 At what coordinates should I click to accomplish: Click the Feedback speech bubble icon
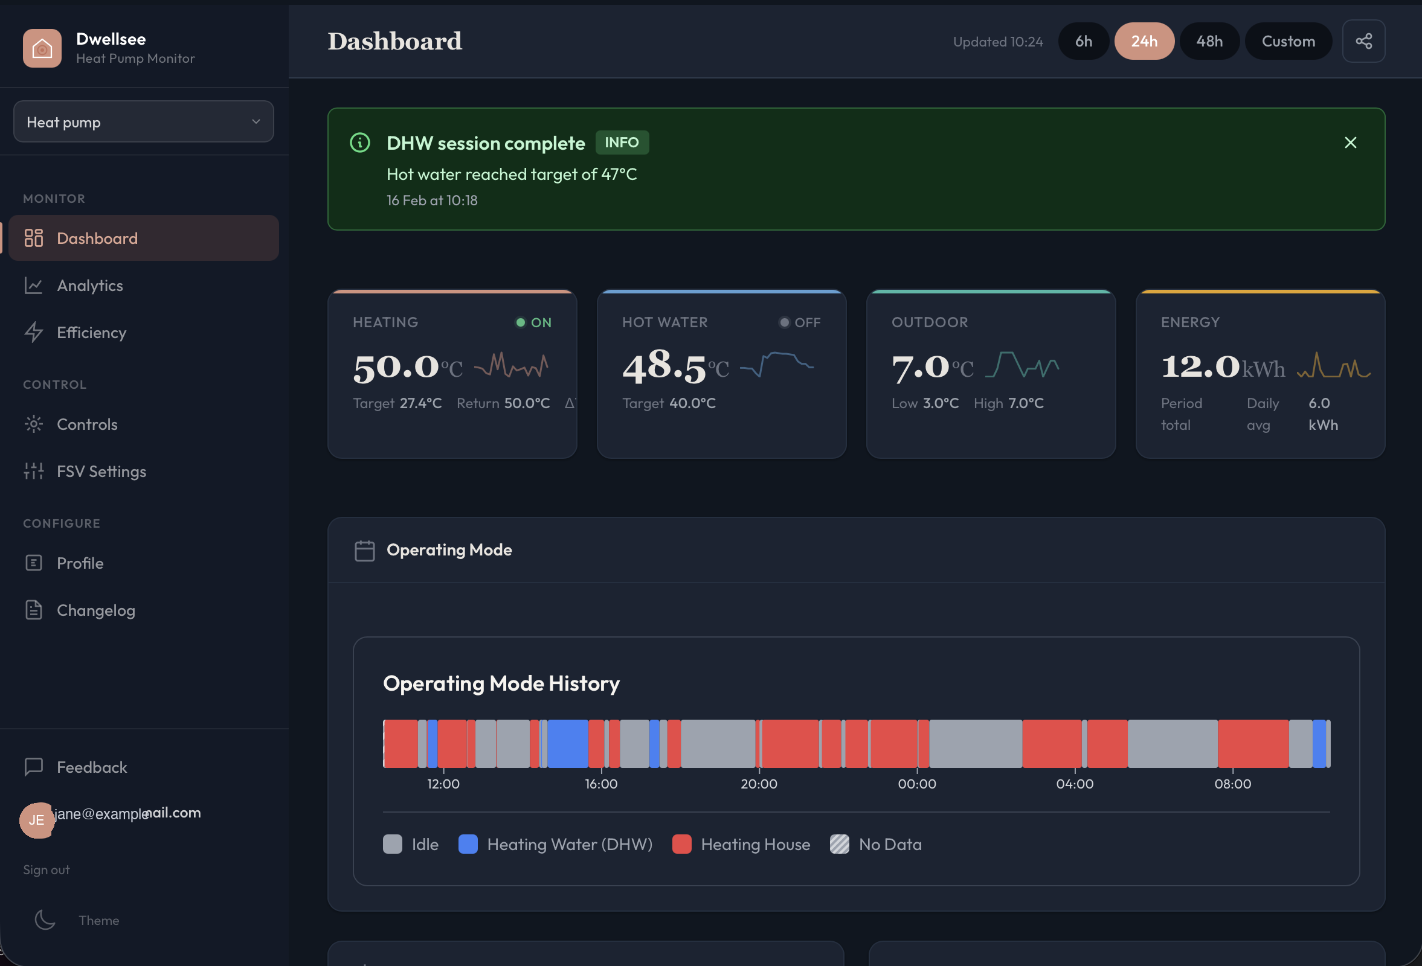[34, 767]
